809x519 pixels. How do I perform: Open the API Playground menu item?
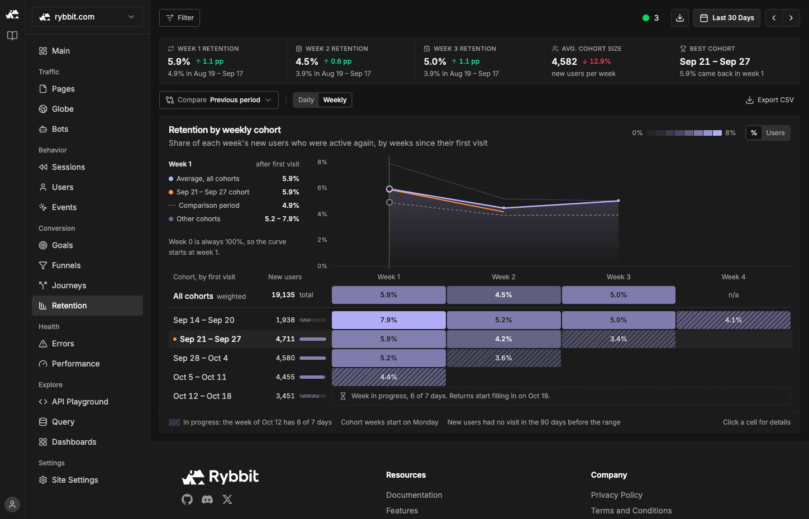click(x=87, y=402)
